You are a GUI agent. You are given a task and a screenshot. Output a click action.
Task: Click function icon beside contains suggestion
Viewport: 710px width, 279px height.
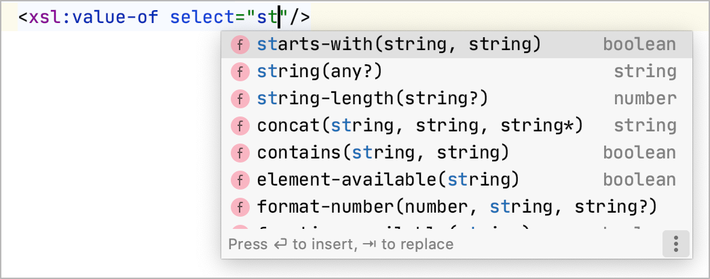[x=240, y=153]
